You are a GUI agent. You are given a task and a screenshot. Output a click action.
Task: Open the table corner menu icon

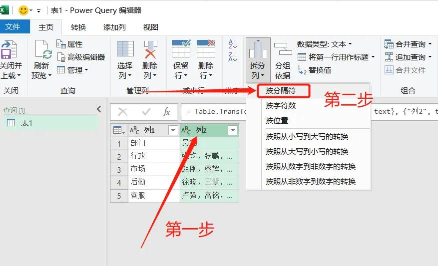pyautogui.click(x=119, y=130)
